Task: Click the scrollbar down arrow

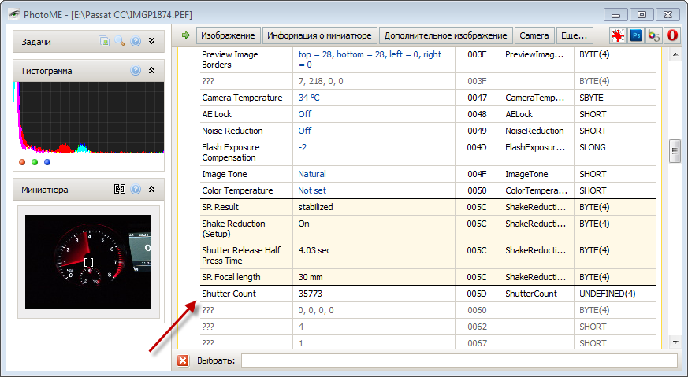Action: coord(675,342)
